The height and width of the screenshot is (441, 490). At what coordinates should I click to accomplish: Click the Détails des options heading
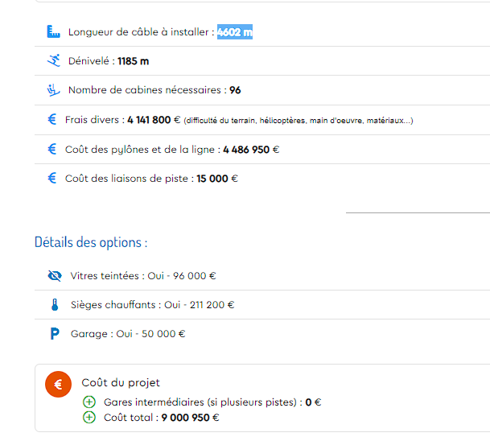pos(91,242)
